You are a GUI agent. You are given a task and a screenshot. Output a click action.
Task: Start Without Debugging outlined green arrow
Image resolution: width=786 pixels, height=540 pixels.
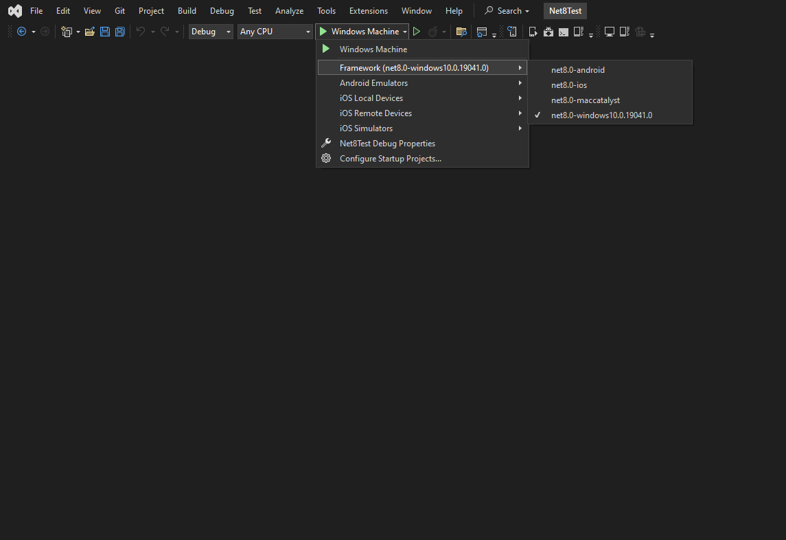(x=417, y=32)
